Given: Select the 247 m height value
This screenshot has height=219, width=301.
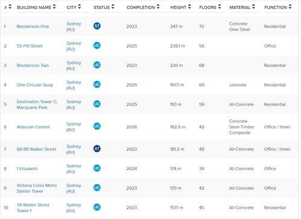Looking at the screenshot, I should tap(176, 27).
